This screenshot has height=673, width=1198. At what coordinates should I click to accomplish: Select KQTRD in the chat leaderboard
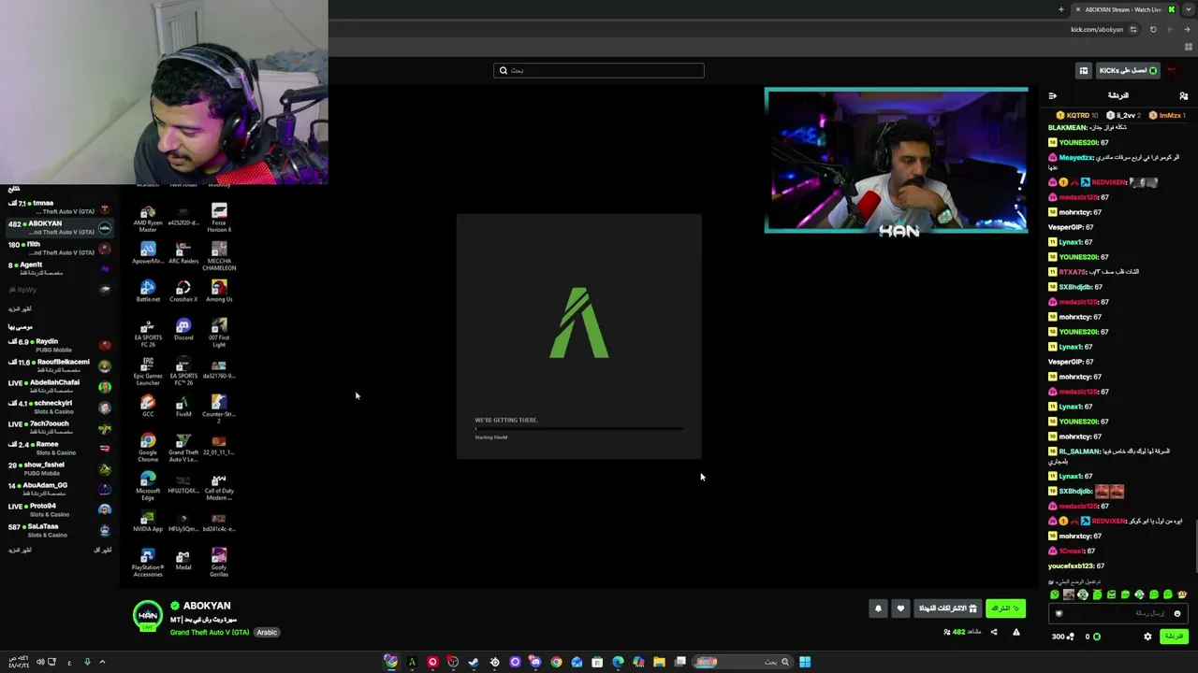tap(1077, 115)
